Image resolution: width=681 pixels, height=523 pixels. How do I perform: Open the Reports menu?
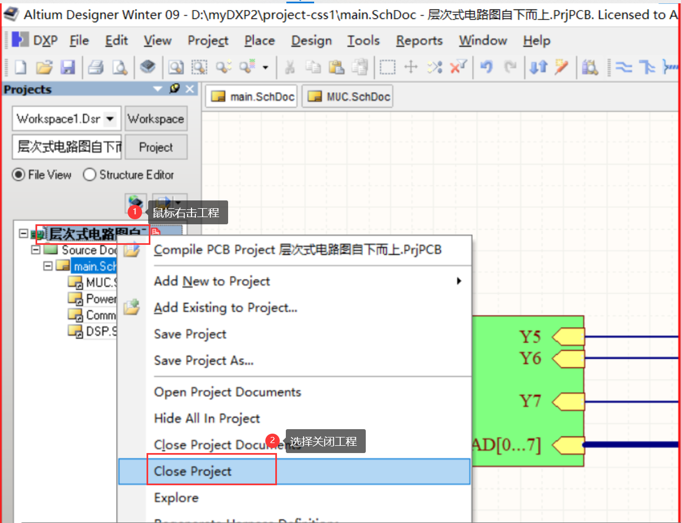click(420, 41)
